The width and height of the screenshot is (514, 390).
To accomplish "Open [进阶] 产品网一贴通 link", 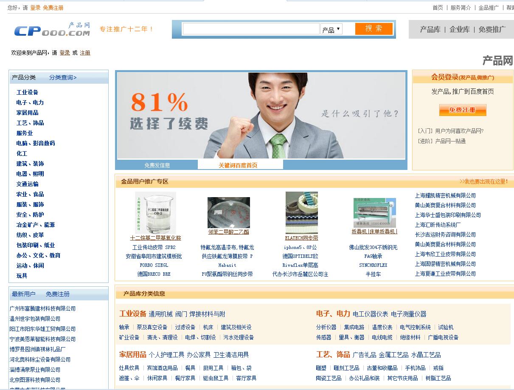I will pos(441,141).
